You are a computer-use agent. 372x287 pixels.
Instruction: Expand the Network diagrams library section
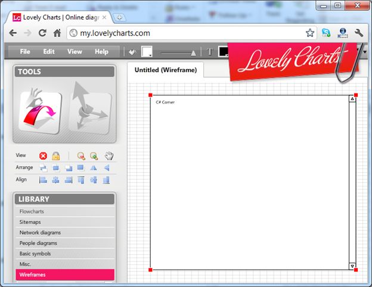[x=65, y=232]
